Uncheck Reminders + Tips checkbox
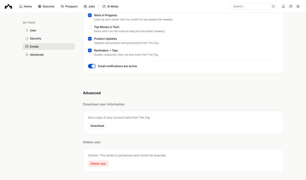 (x=90, y=51)
